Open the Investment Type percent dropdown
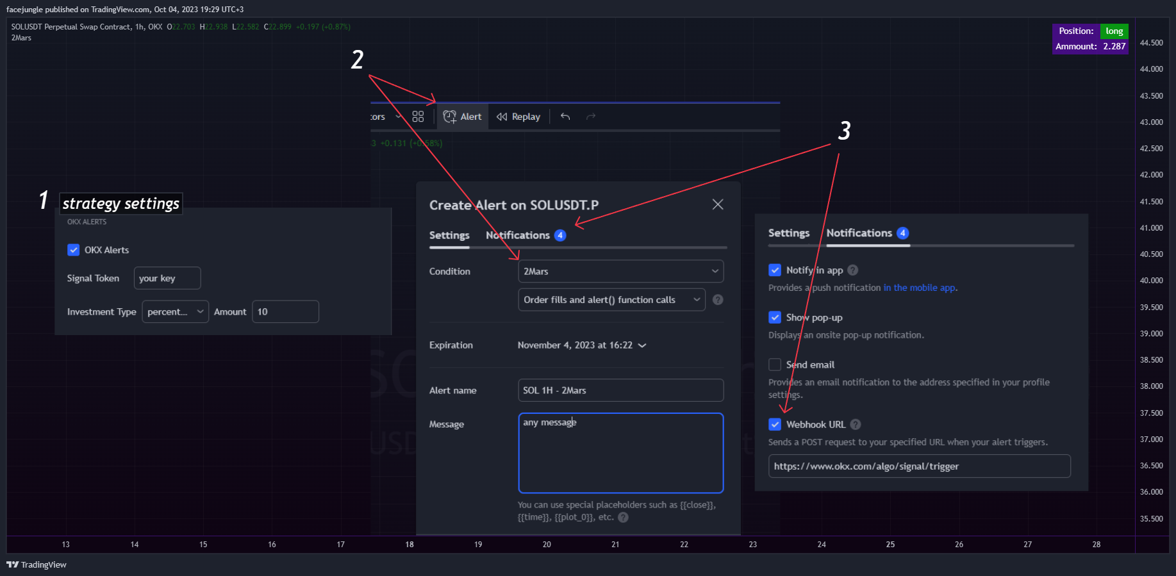The width and height of the screenshot is (1176, 576). [175, 312]
